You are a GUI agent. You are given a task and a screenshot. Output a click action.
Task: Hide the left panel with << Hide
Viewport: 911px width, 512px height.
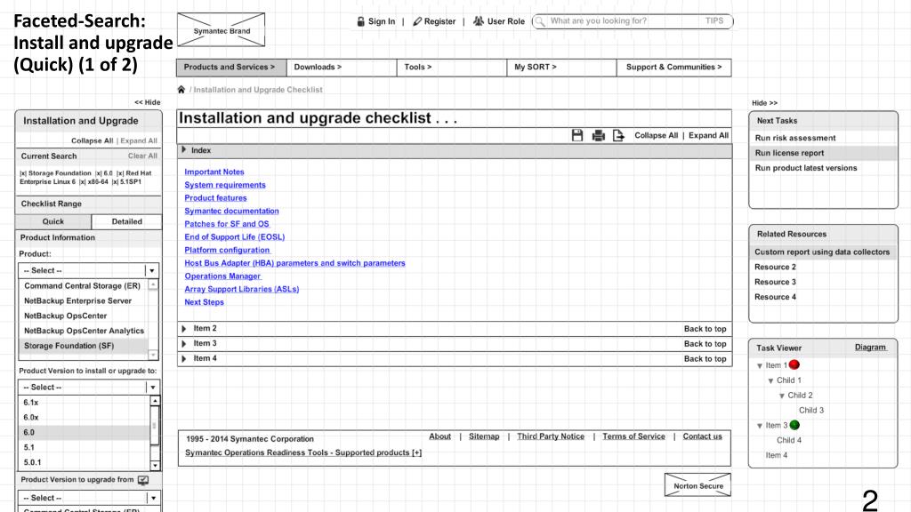[148, 102]
